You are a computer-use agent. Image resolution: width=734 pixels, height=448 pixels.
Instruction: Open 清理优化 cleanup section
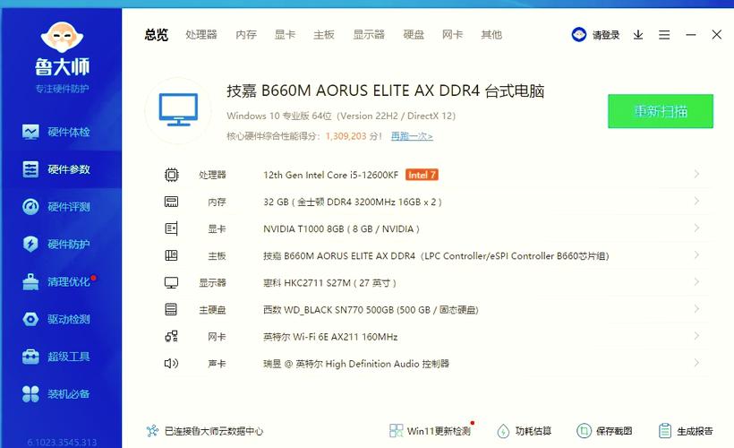coord(56,281)
